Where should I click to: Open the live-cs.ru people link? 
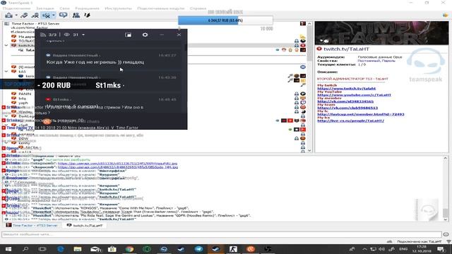[x=350, y=121]
